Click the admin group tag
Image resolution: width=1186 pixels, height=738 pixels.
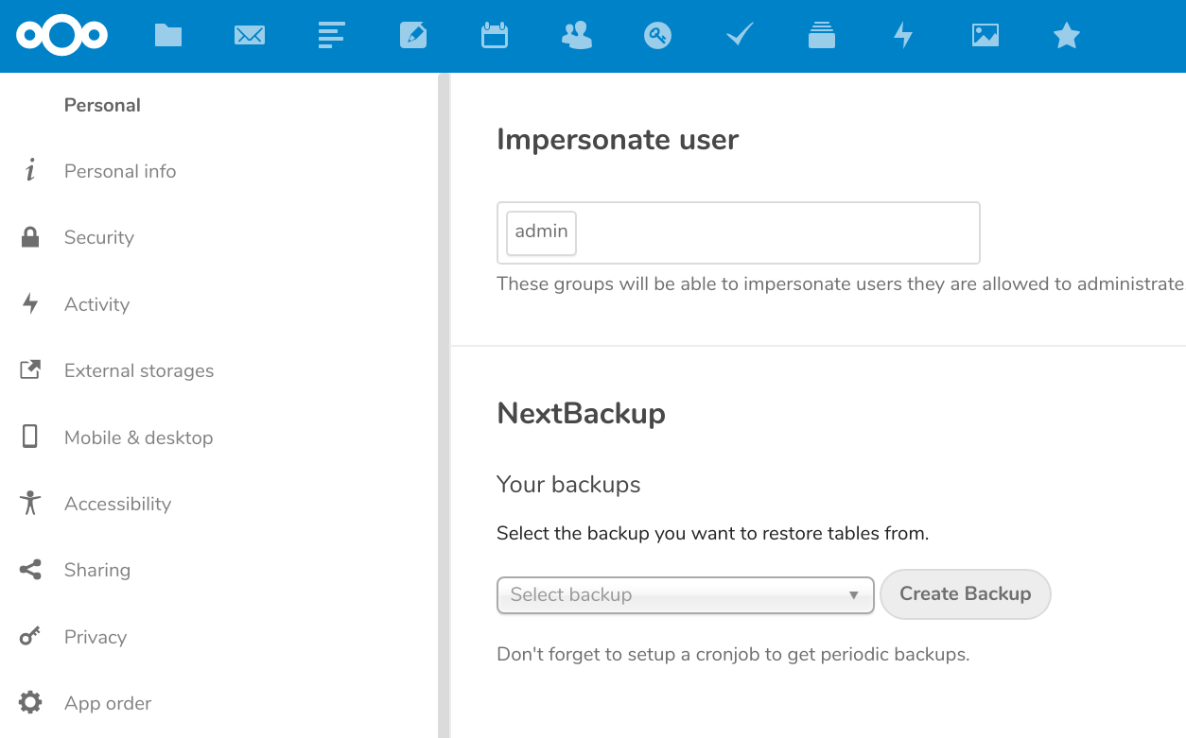[x=541, y=232]
